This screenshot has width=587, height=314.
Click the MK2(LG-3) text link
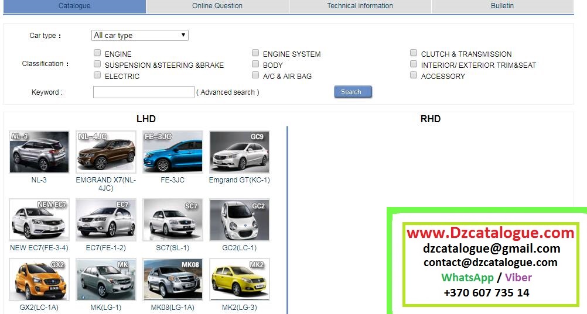click(240, 307)
